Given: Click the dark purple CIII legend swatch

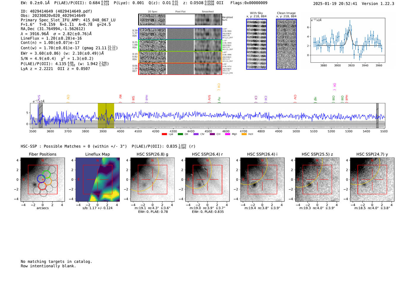Looking at the screenshot, I should 212,134.
